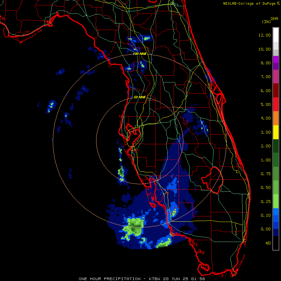Click the '20 JUN 25' date text
The width and height of the screenshot is (281, 281).
pyautogui.click(x=176, y=279)
